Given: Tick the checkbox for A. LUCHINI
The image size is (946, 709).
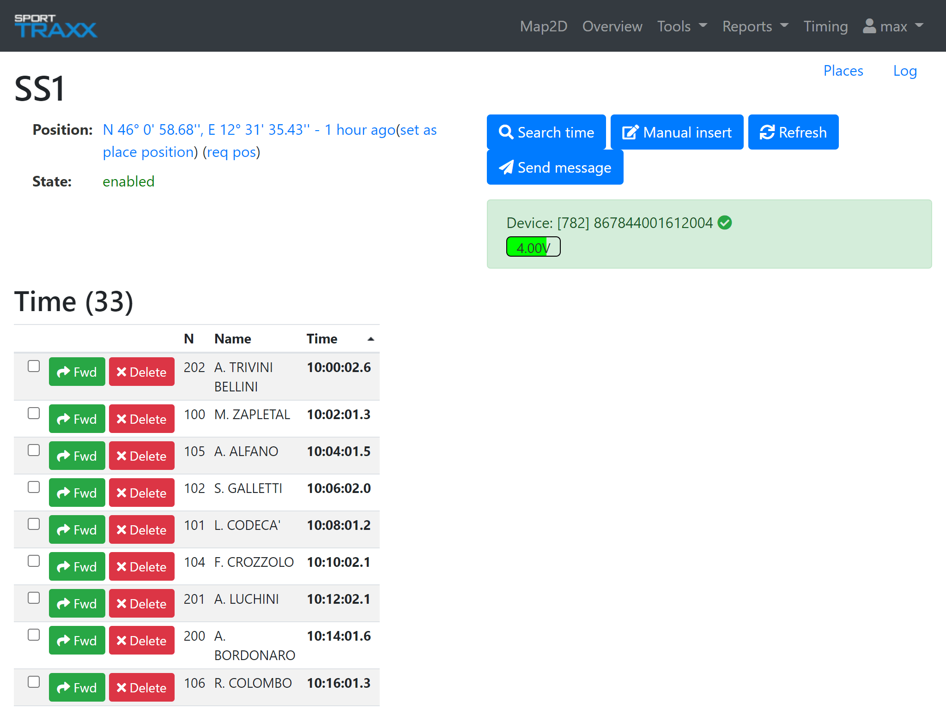Looking at the screenshot, I should coord(34,598).
